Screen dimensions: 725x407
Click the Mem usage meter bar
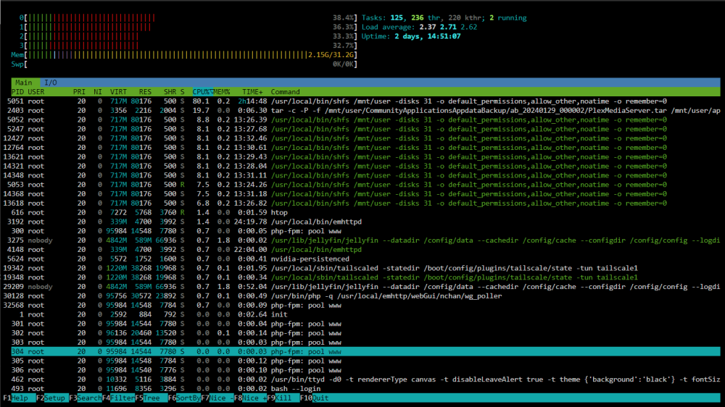coord(184,54)
